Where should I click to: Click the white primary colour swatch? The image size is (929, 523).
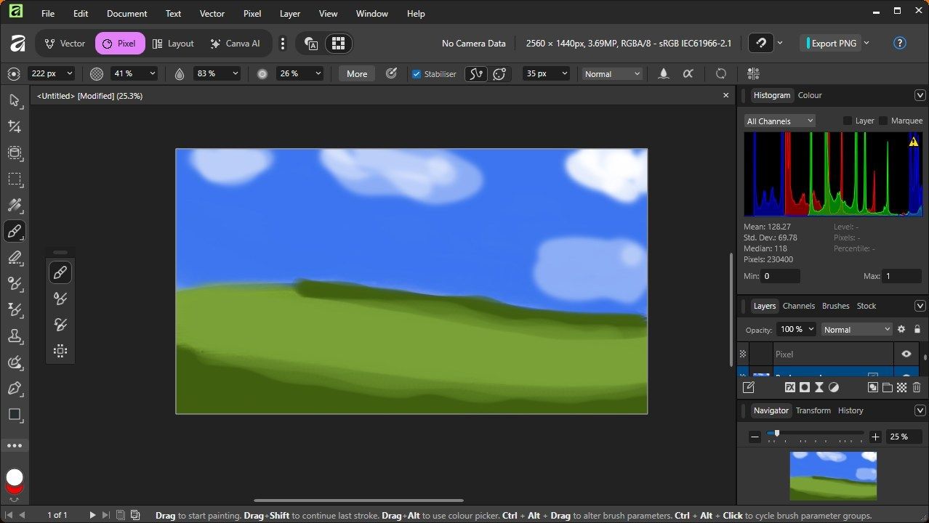(15, 477)
